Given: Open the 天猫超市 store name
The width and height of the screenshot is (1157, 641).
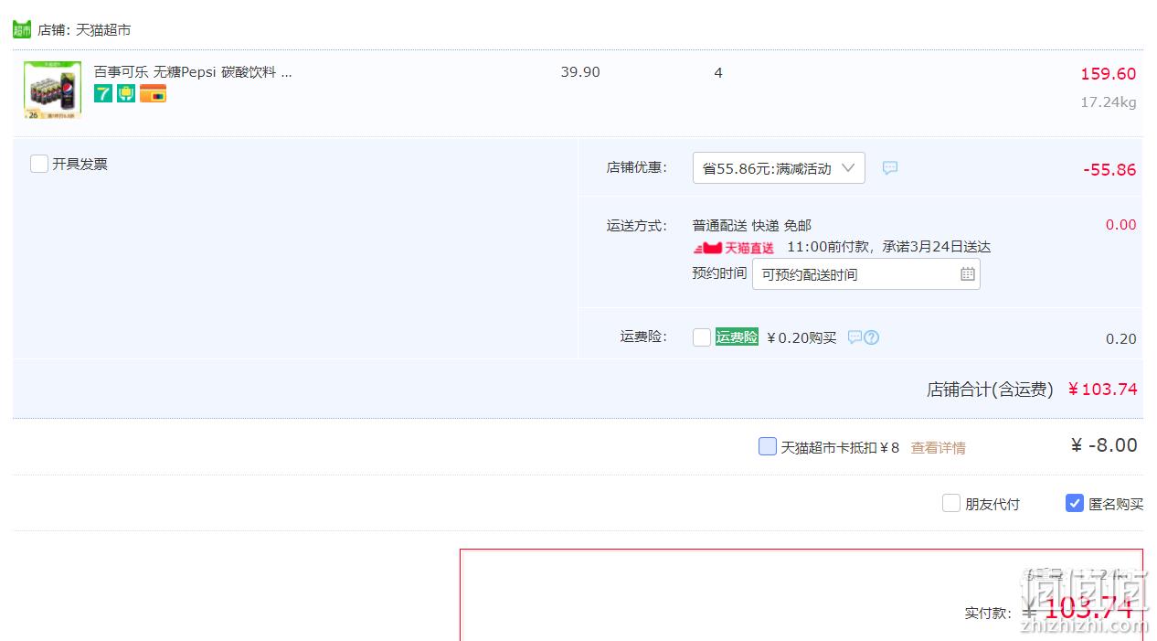Looking at the screenshot, I should [x=103, y=30].
